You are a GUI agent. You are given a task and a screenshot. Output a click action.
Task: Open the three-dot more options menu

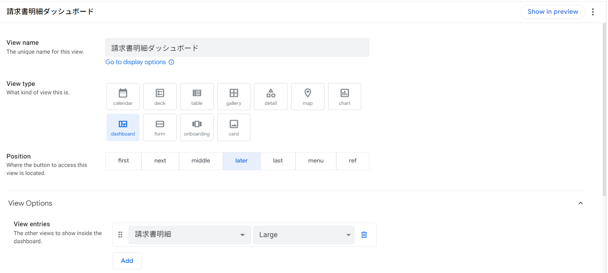[x=593, y=12]
